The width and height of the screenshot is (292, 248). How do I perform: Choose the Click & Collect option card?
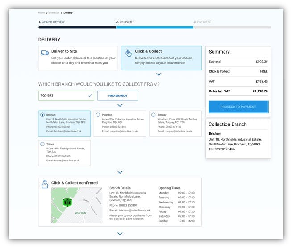coord(162,58)
